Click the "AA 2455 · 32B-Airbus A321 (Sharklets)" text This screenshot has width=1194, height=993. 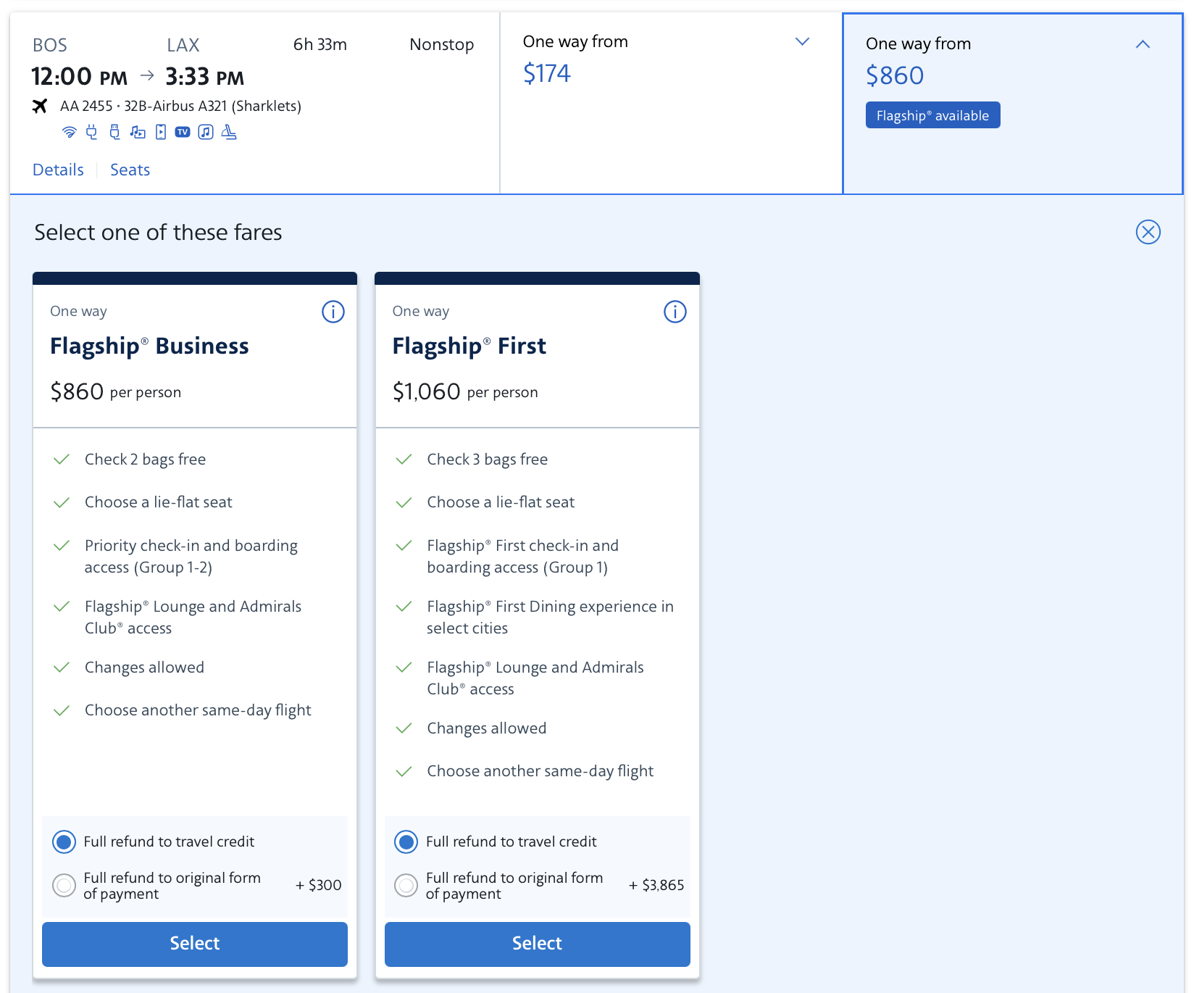click(180, 106)
